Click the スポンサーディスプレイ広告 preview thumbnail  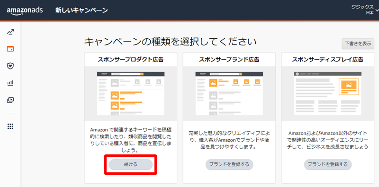[328, 93]
